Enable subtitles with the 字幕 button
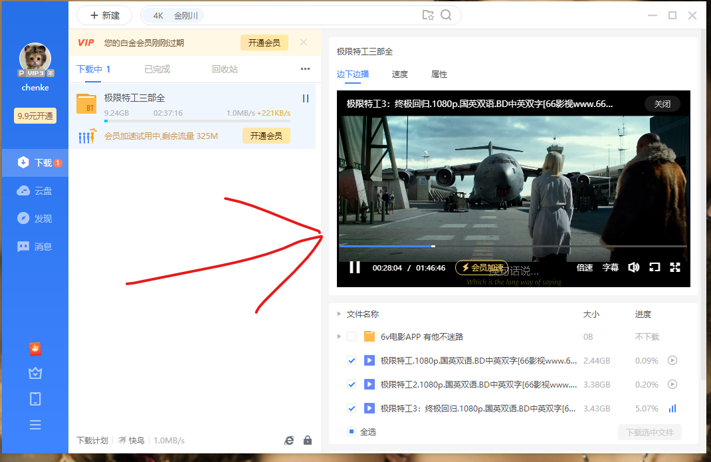This screenshot has height=462, width=711. [610, 267]
